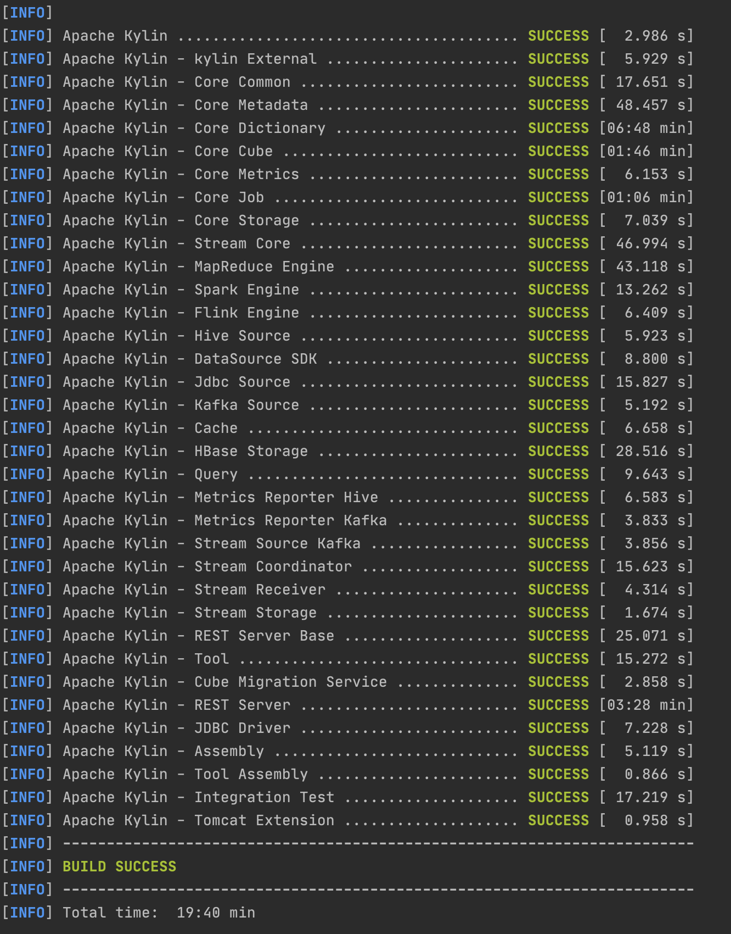The image size is (731, 934).
Task: Click the INFO tag on BUILD SUCCESS line
Action: pos(27,866)
